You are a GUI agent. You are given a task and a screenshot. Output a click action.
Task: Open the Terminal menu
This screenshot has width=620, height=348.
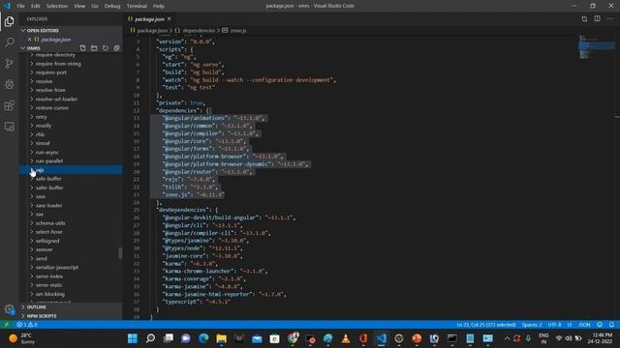(x=137, y=6)
